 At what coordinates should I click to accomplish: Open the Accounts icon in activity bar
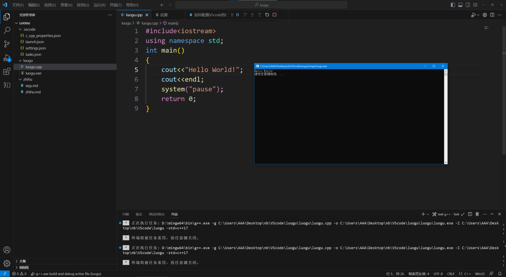[x=7, y=250]
